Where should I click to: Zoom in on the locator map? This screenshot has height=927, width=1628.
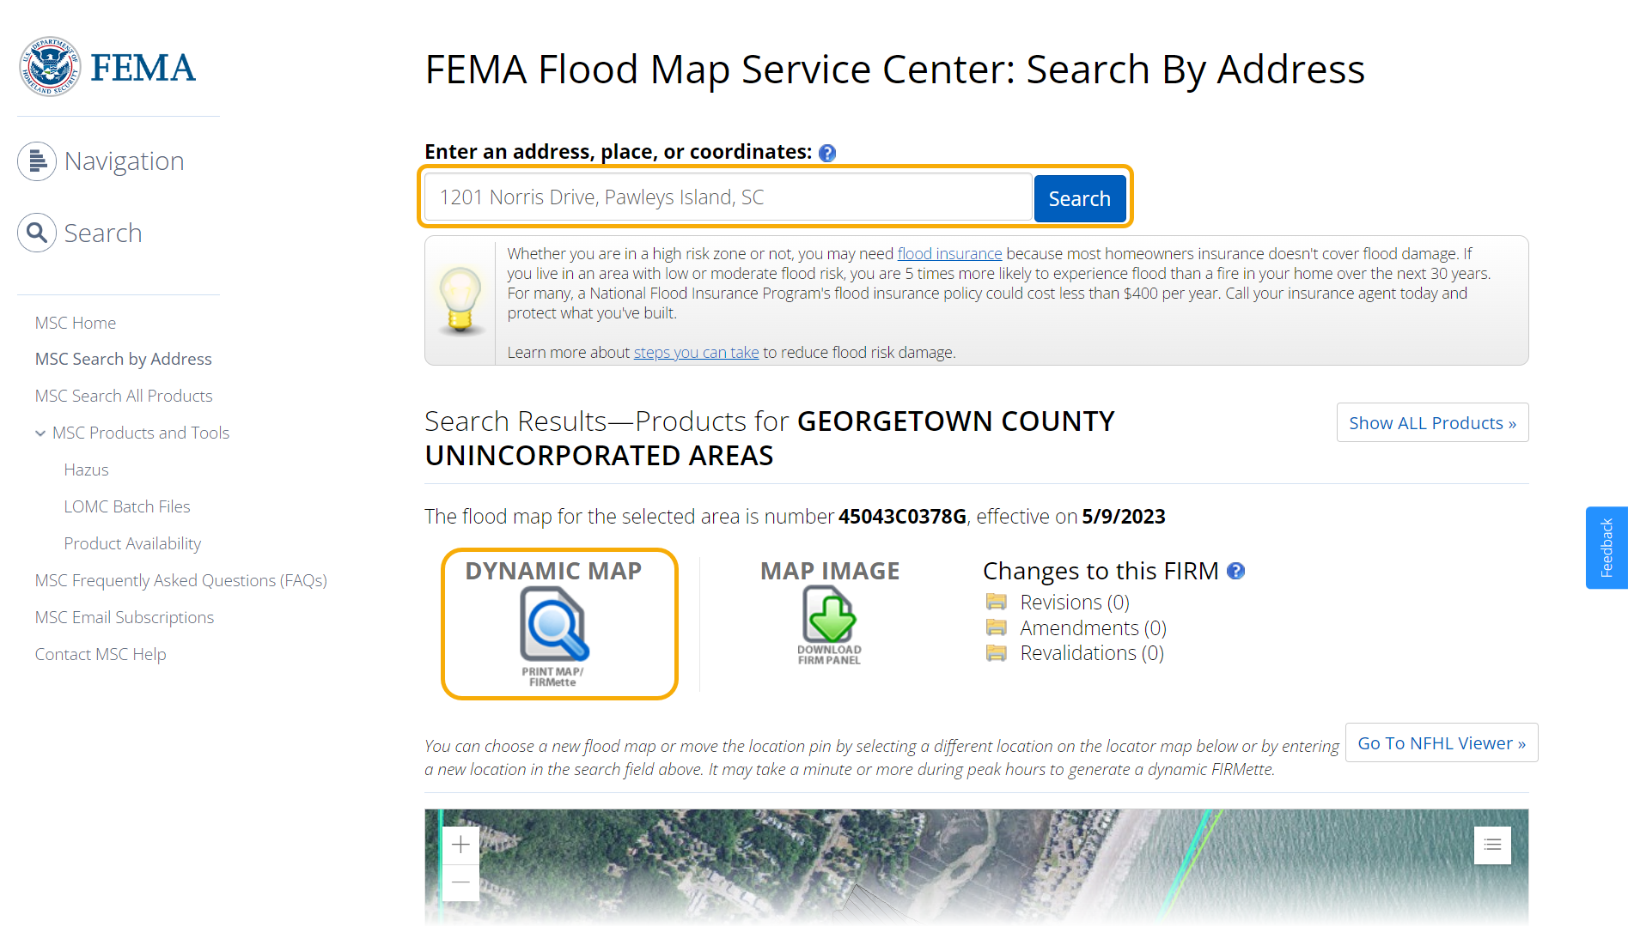pyautogui.click(x=460, y=845)
